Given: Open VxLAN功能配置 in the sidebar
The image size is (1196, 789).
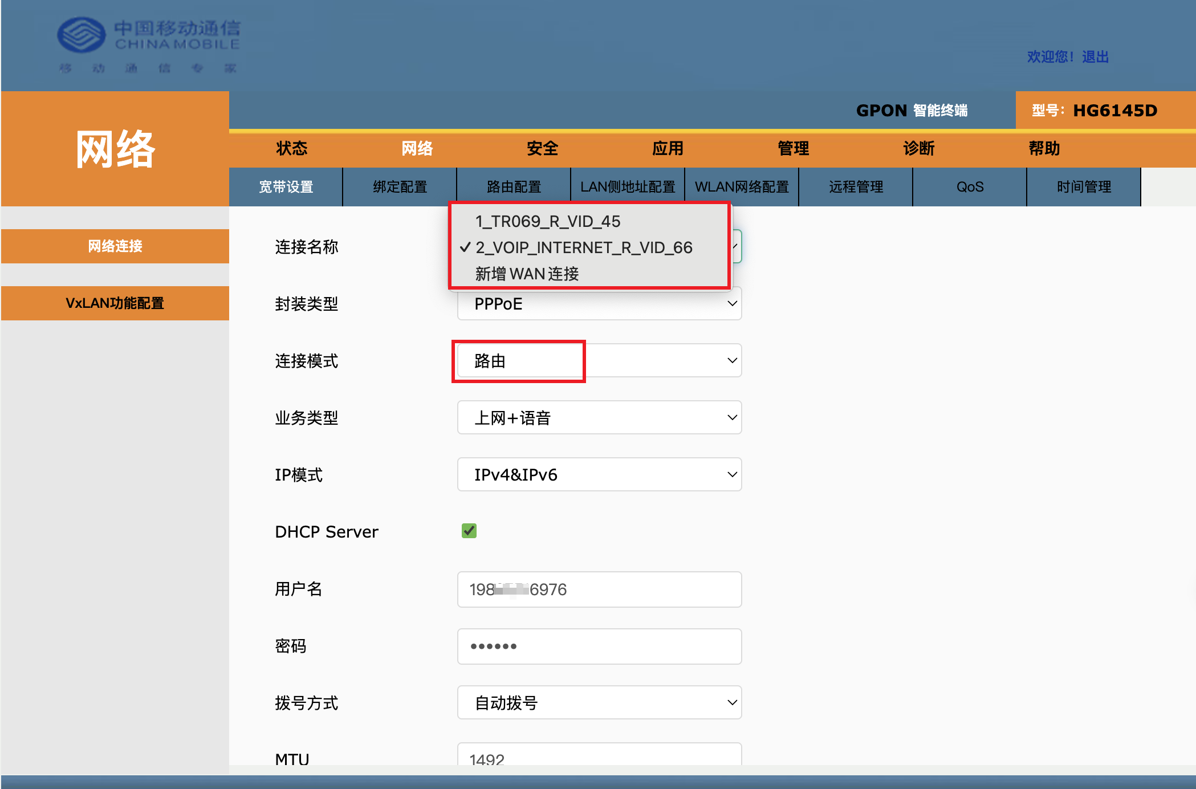Looking at the screenshot, I should [115, 303].
